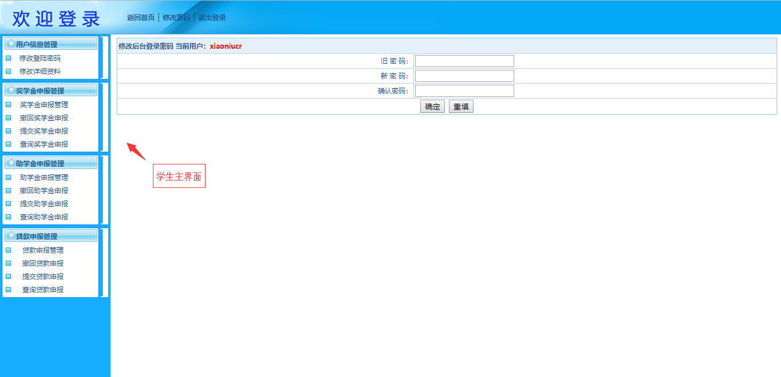Viewport: 781px width, 377px height.
Task: Click the bullet icon beside 提交贷款申报
Action: click(x=9, y=277)
